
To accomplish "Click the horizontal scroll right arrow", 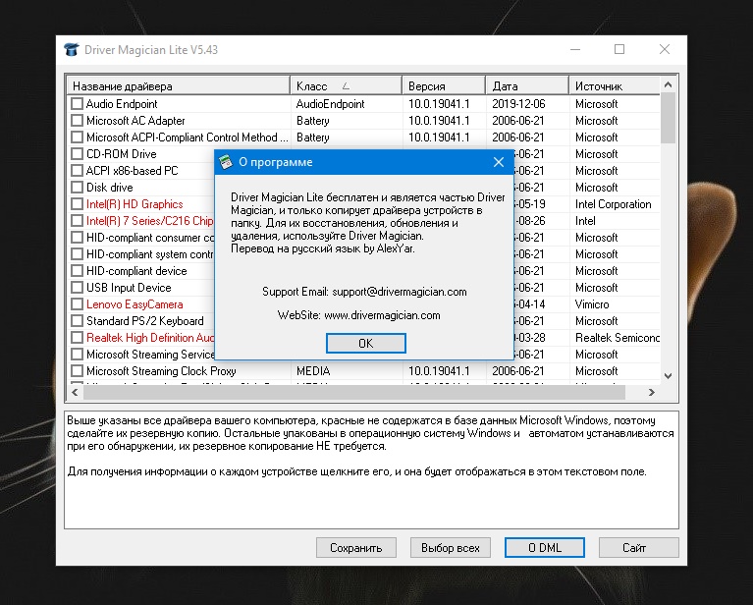I will tap(652, 392).
